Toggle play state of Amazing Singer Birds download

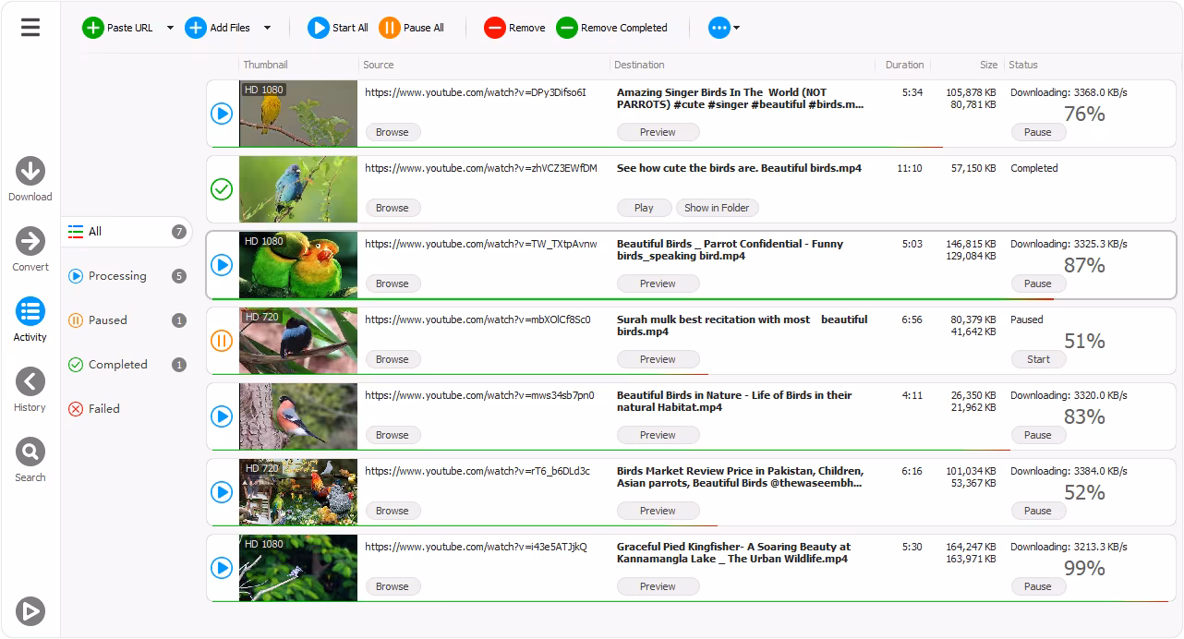(222, 114)
